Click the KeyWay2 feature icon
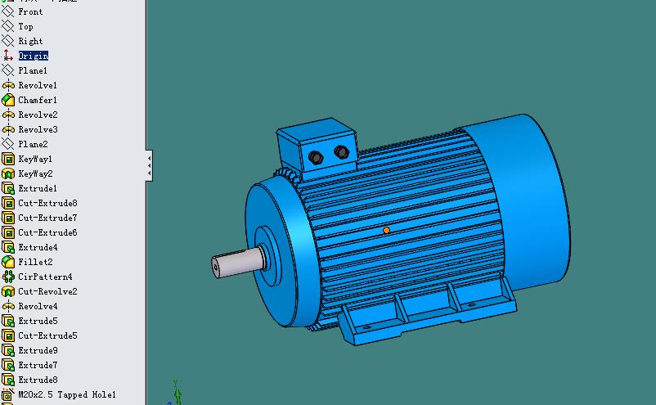656x405 pixels. coord(8,173)
